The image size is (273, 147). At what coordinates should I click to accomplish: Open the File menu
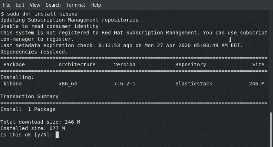pos(6,5)
